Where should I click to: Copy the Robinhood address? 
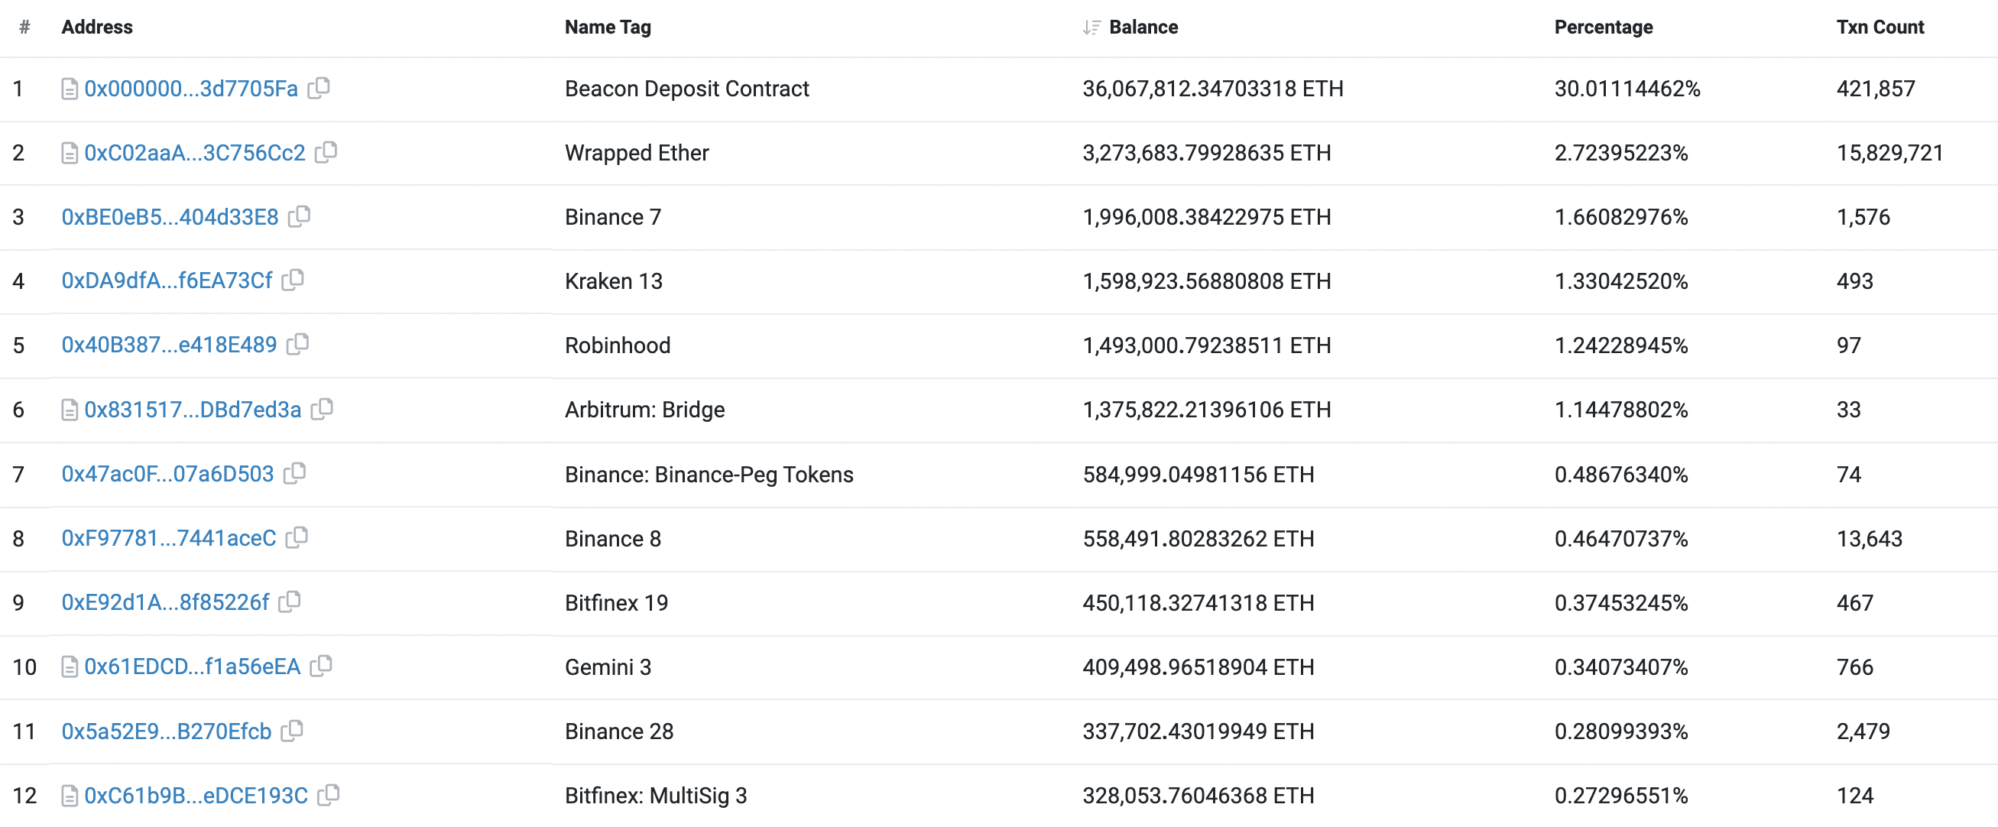tap(300, 345)
